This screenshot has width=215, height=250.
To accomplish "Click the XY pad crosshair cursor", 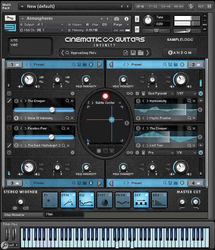I will tap(112, 119).
